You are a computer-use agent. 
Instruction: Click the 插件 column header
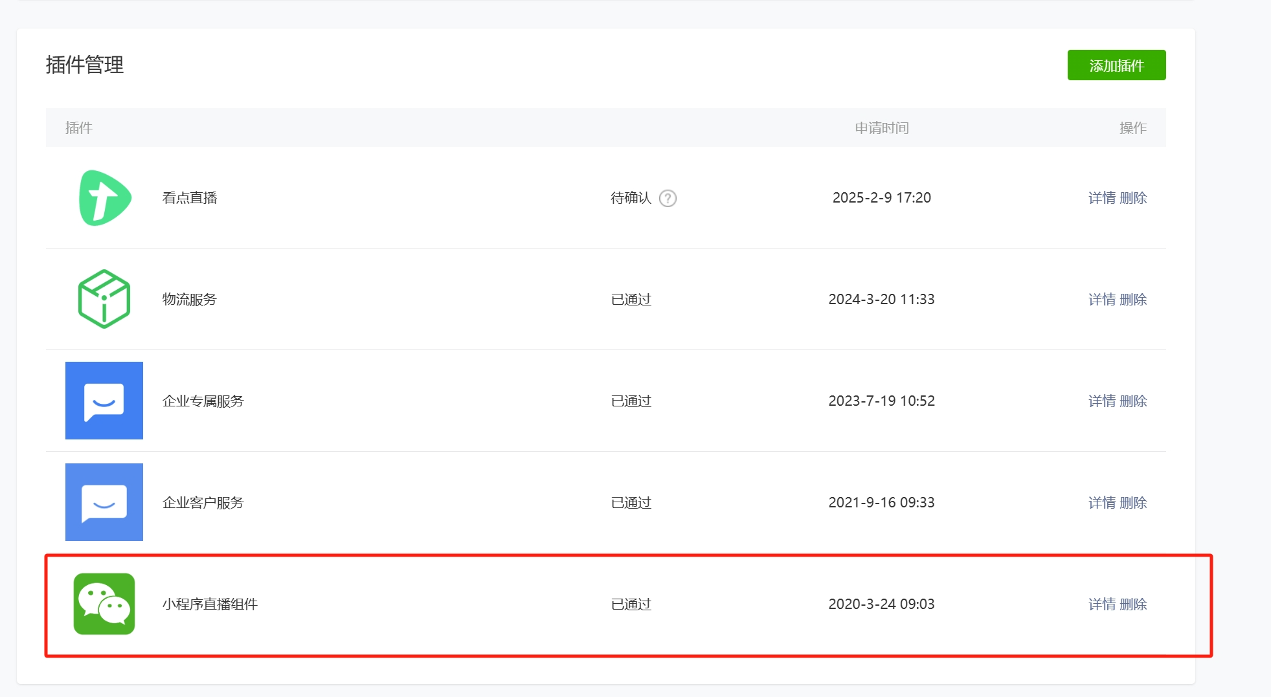pyautogui.click(x=79, y=128)
